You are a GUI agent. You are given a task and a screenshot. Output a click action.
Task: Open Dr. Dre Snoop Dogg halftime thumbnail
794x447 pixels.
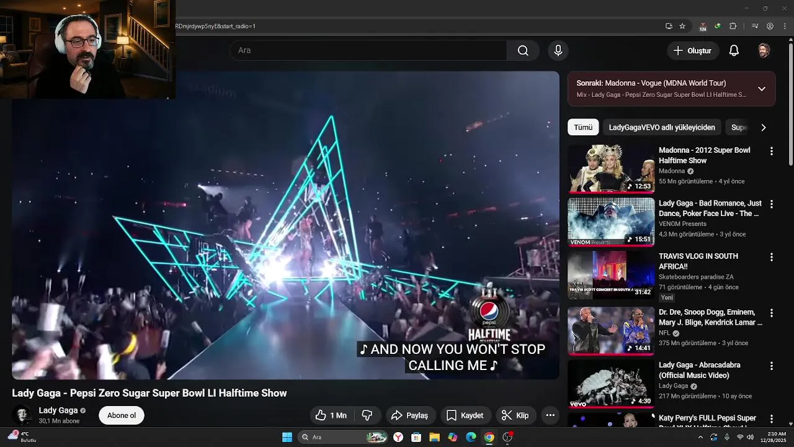(x=611, y=330)
